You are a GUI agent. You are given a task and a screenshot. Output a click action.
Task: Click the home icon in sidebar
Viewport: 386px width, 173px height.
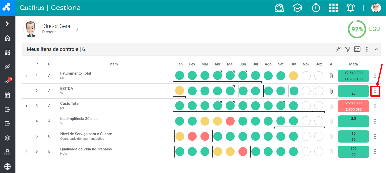coord(8,38)
